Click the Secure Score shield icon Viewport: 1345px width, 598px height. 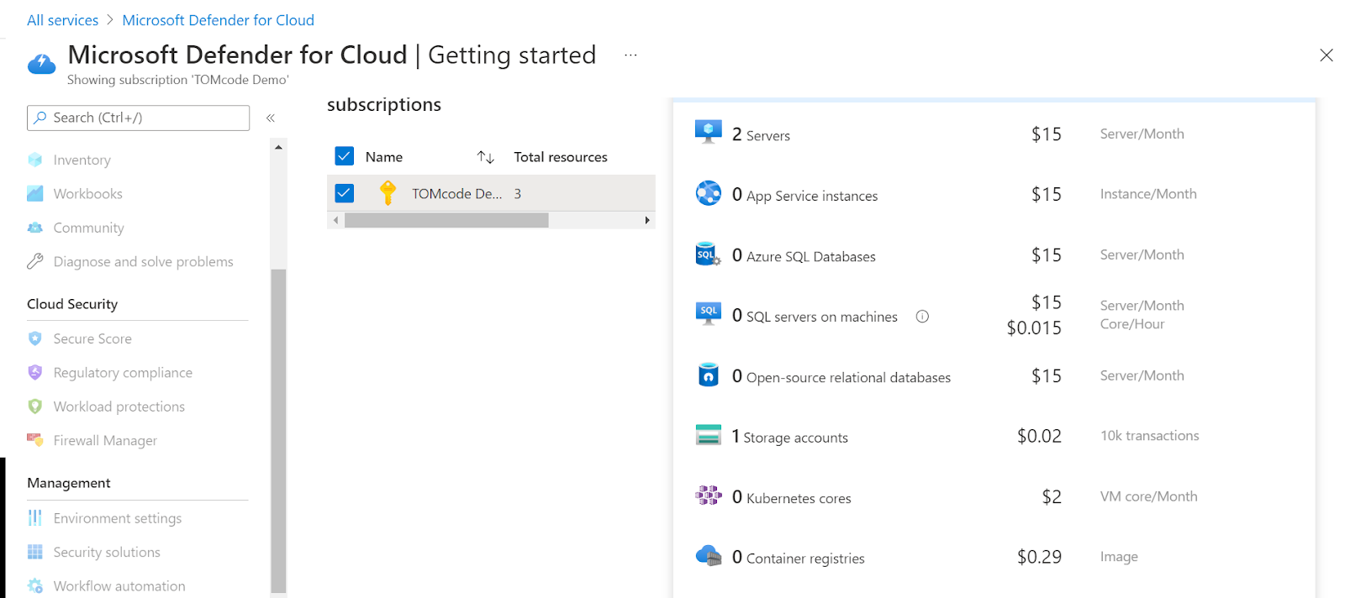coord(35,338)
